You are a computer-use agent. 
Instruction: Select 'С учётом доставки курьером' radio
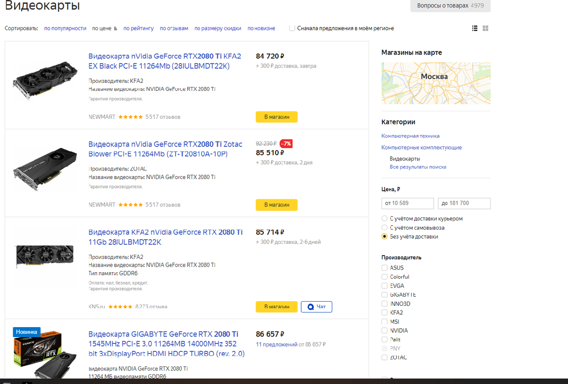385,219
